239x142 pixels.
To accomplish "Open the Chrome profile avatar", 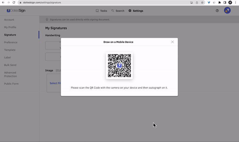I will pyautogui.click(x=230, y=2).
